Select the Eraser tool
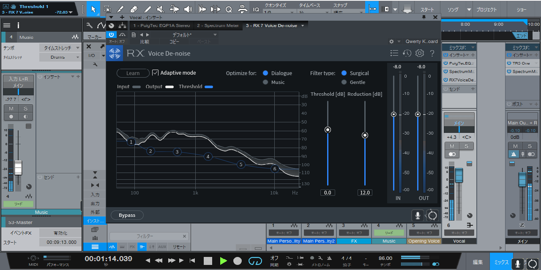541x270 pixels. (x=134, y=9)
